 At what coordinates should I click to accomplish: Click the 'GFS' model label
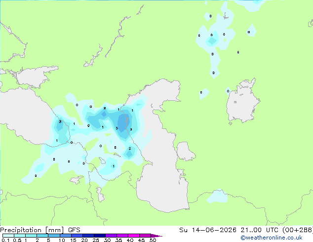coord(74,230)
